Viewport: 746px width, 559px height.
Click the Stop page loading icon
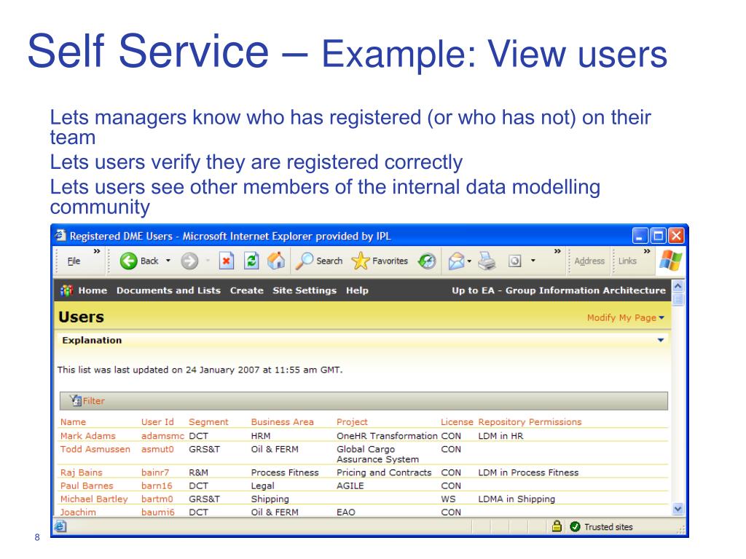pos(227,261)
